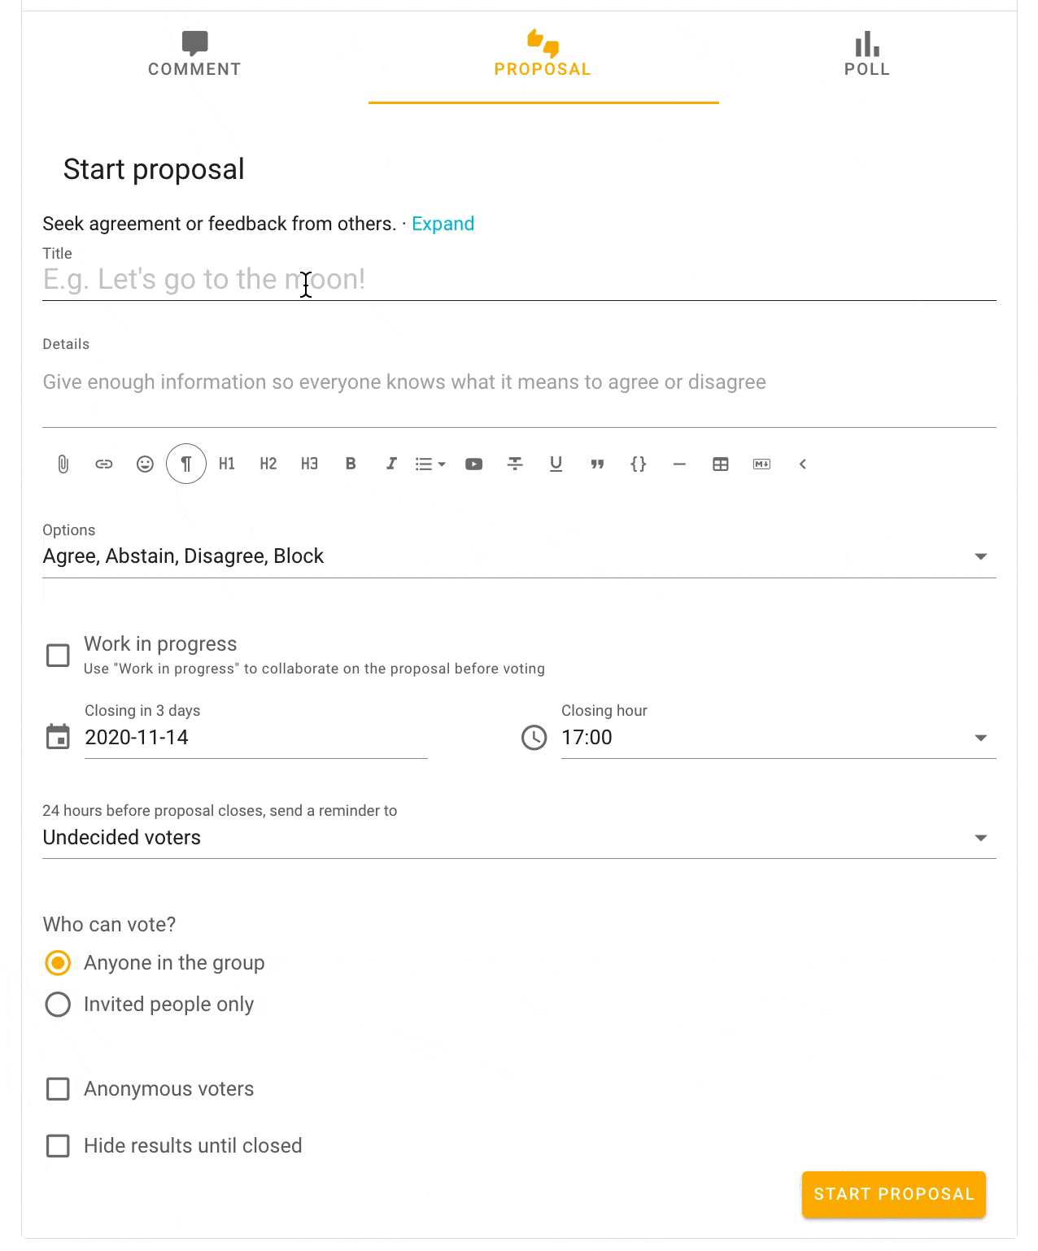Screen dimensions: 1038x1251
Task: Click the Expand link
Action: coord(443,224)
